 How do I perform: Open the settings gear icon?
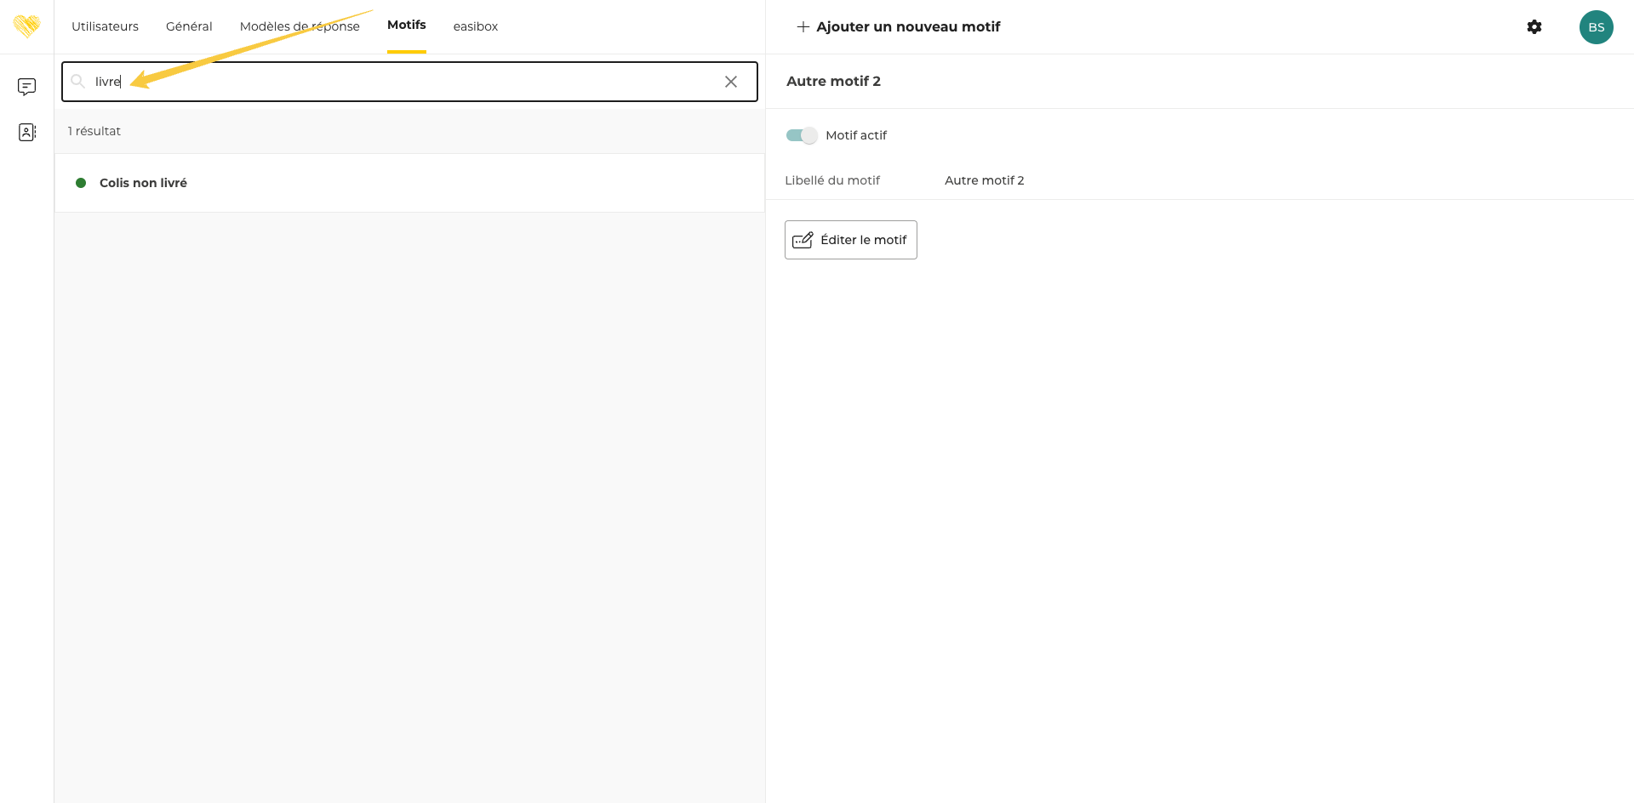[x=1534, y=27]
